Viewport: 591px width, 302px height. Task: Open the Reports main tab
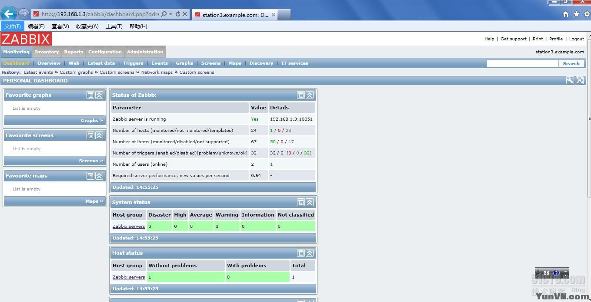click(x=73, y=52)
